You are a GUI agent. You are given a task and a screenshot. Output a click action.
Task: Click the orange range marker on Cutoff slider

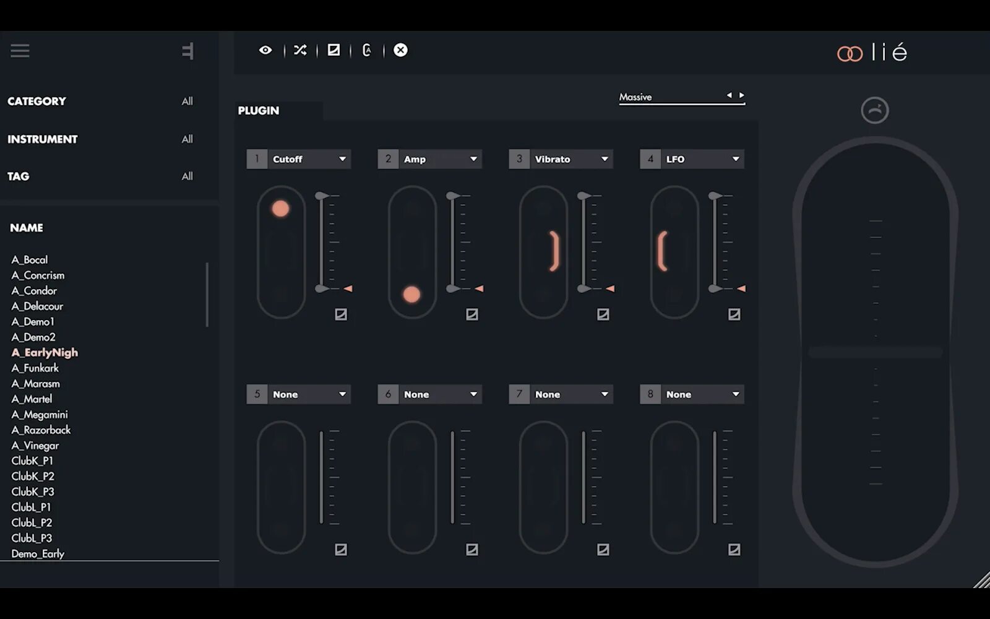pos(348,289)
